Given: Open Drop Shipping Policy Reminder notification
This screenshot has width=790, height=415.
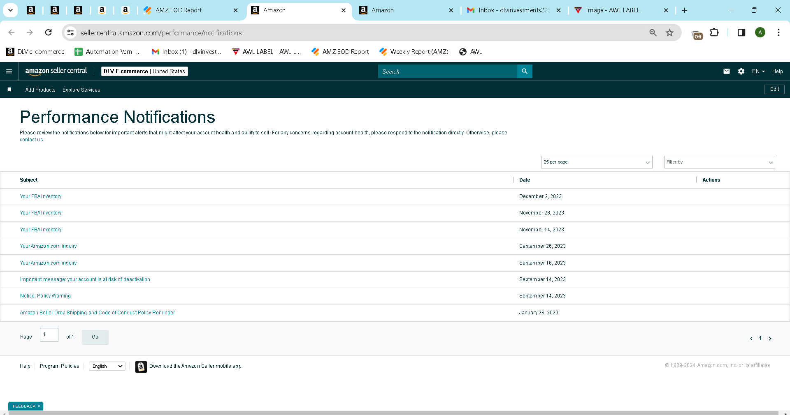Looking at the screenshot, I should [x=98, y=313].
